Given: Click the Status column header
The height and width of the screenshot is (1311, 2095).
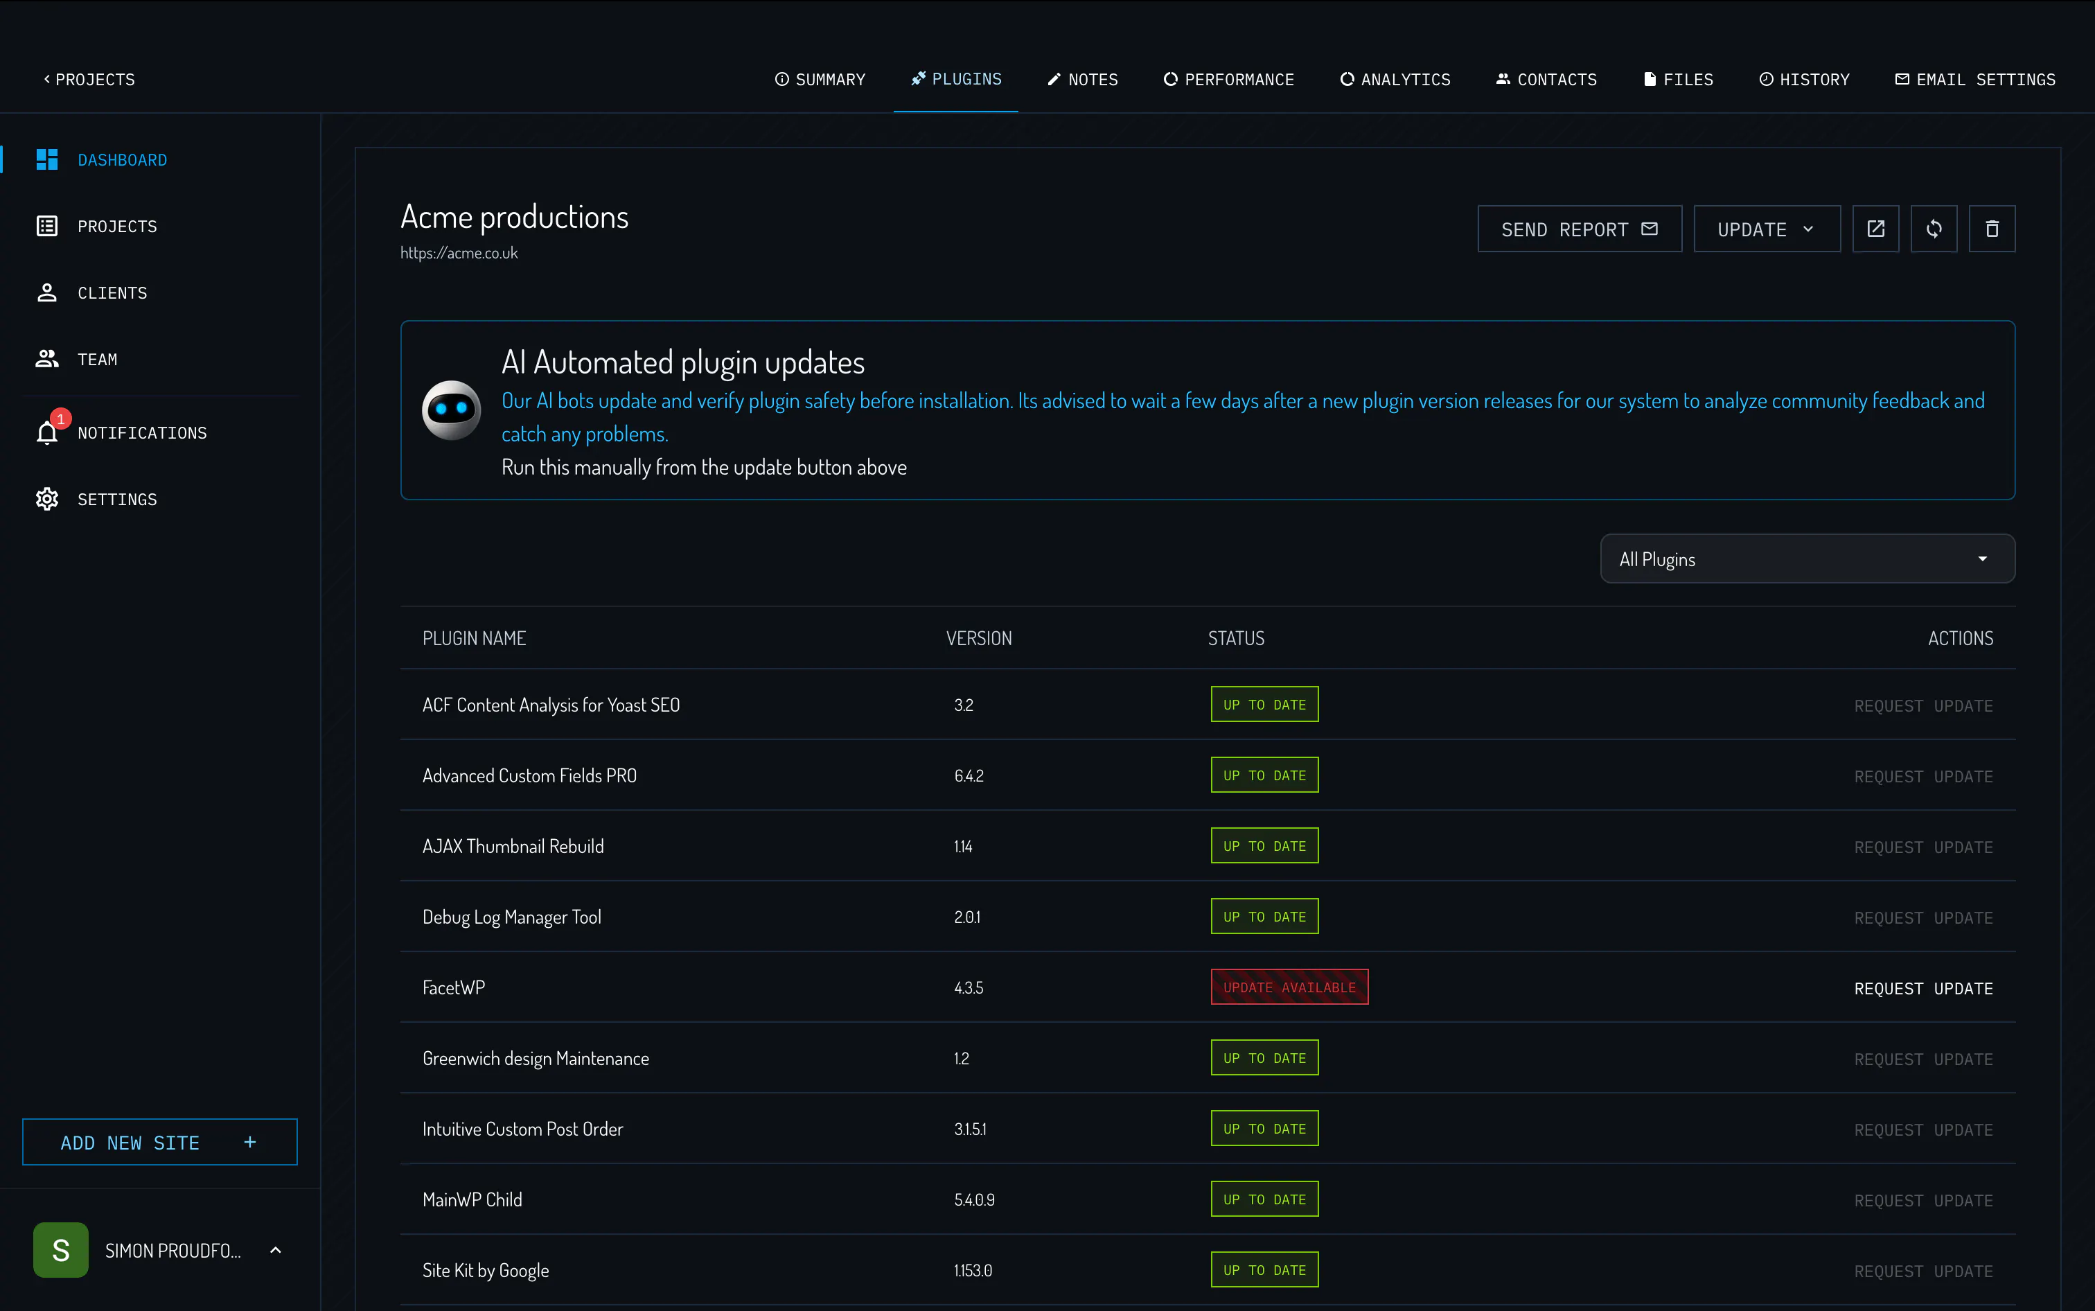Looking at the screenshot, I should point(1236,638).
